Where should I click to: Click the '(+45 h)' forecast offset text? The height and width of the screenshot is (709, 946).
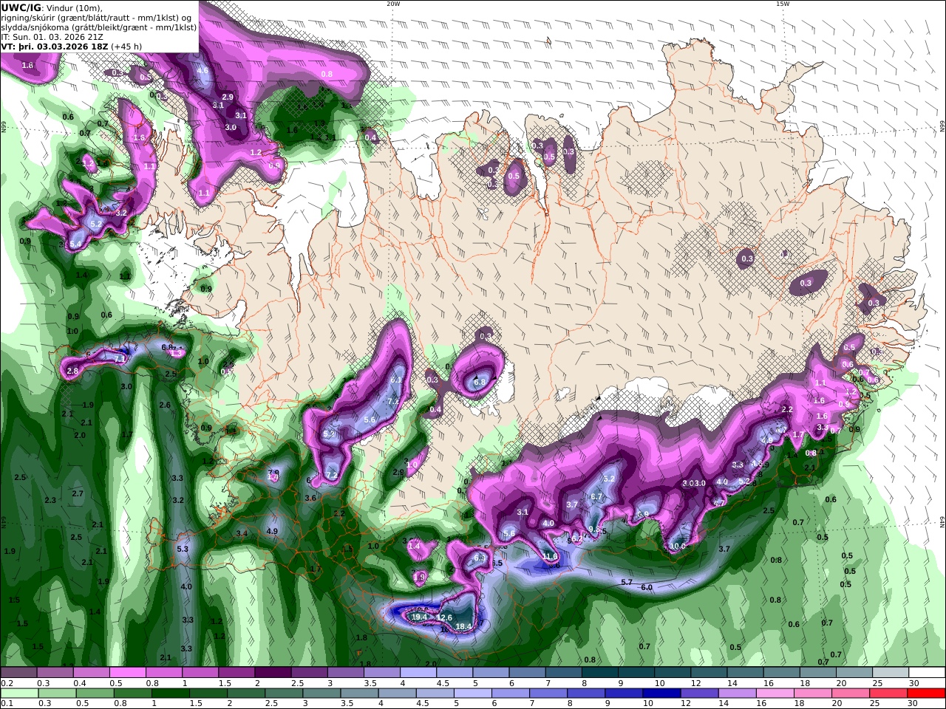click(x=127, y=47)
